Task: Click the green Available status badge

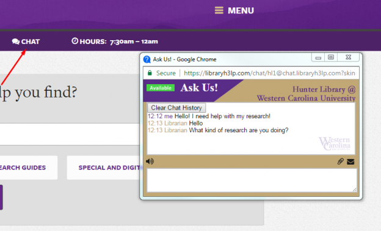Action: pyautogui.click(x=161, y=88)
